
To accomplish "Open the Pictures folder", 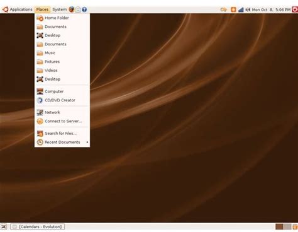I will (62, 62).
